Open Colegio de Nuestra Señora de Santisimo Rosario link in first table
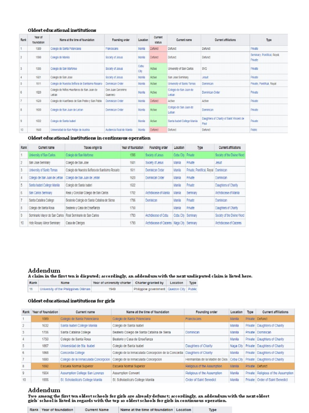309x413 pixels. coord(76,83)
